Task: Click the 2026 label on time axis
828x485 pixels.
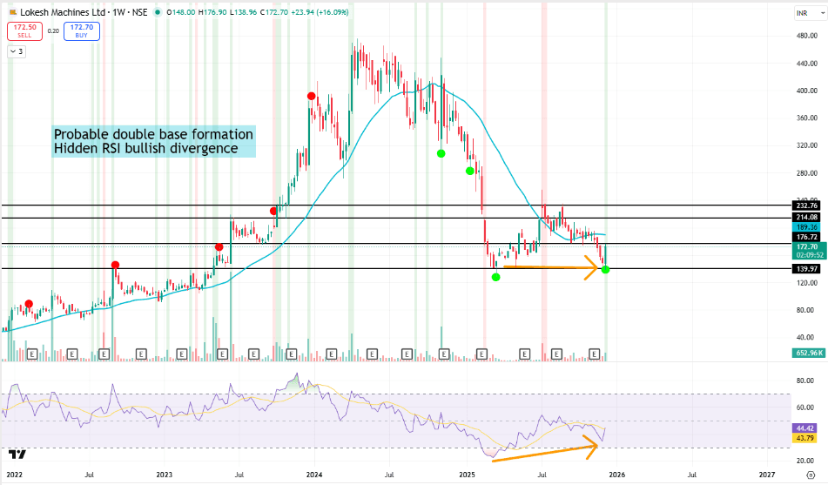Action: tap(616, 475)
